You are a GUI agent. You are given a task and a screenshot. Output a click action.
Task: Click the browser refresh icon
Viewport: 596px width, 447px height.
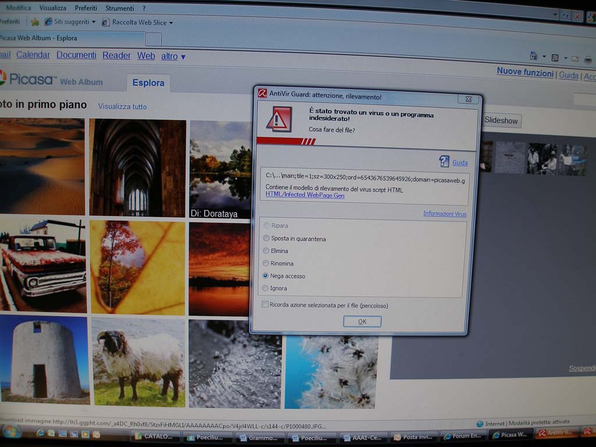[566, 16]
